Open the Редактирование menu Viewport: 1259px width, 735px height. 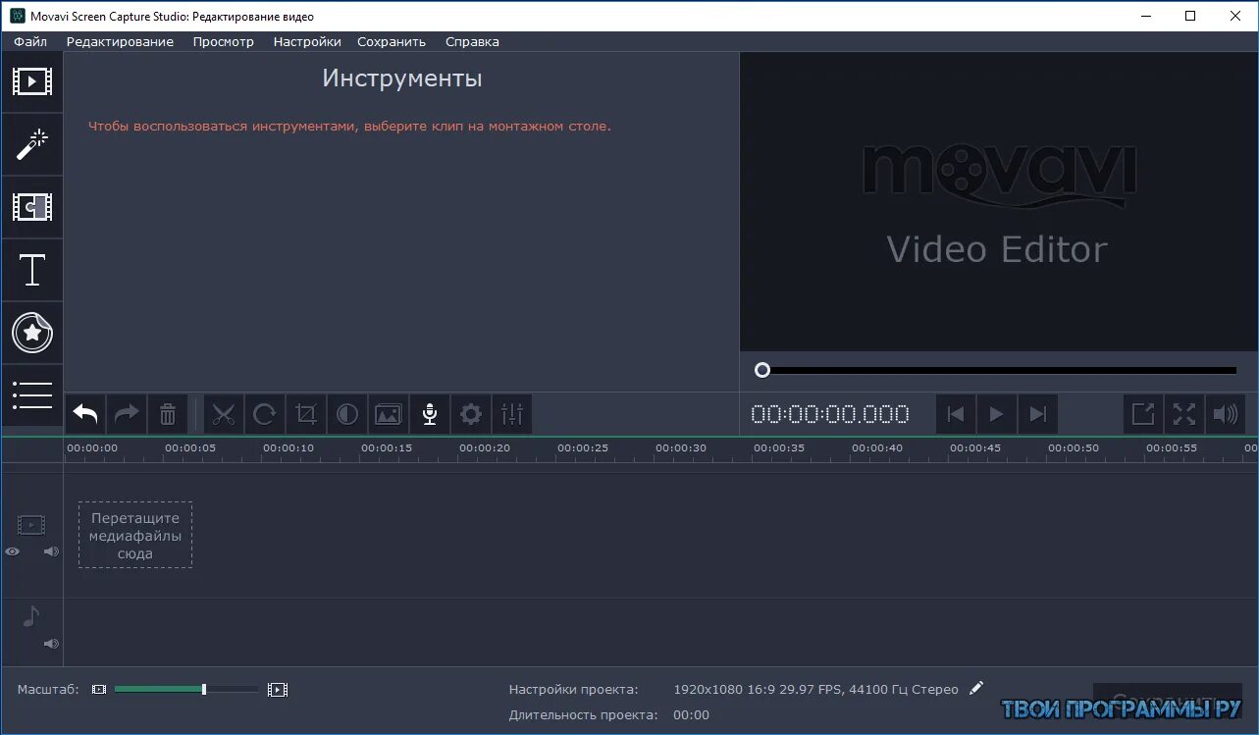coord(120,41)
